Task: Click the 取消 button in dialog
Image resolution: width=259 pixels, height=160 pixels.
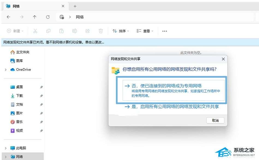Action: [215, 120]
